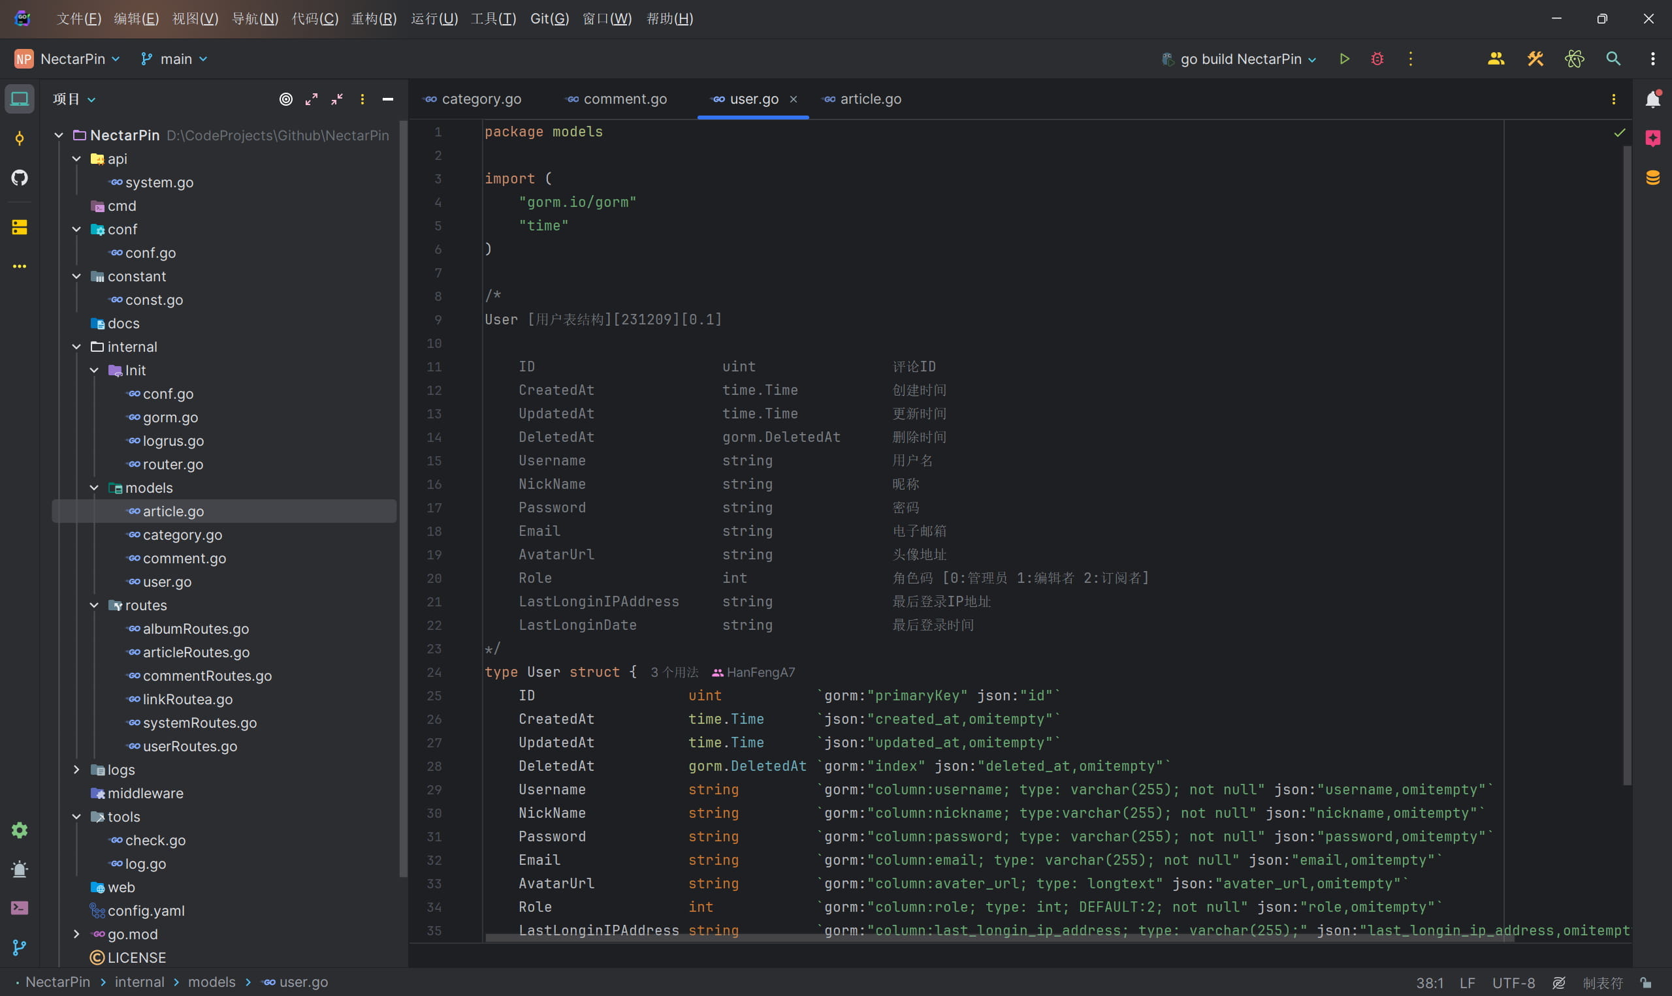Image resolution: width=1672 pixels, height=996 pixels.
Task: Open the Database tool window
Action: [1653, 176]
